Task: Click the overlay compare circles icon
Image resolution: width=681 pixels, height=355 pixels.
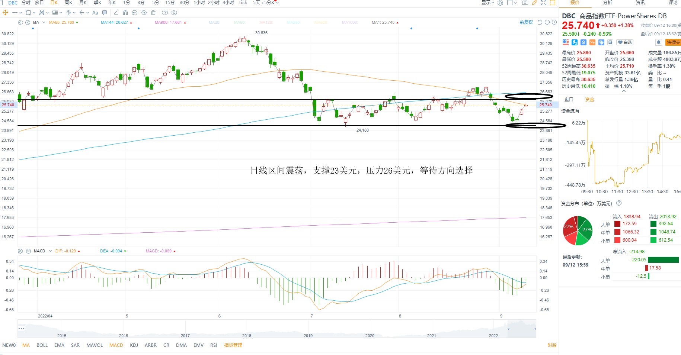Action: 165,13
